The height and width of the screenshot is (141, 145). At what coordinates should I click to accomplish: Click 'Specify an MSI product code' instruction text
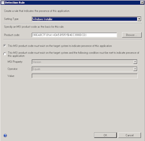(34, 27)
